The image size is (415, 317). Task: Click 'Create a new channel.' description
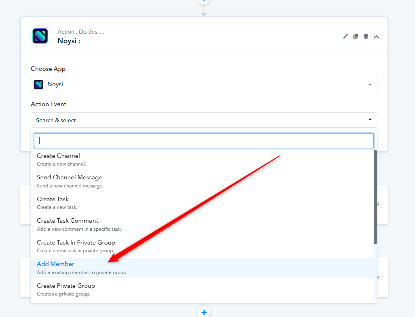coord(61,164)
